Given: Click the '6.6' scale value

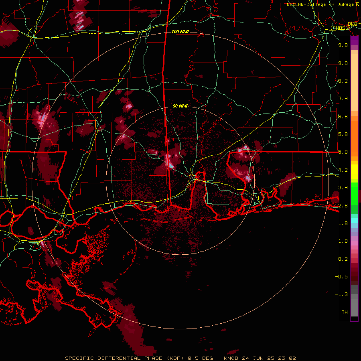Looking at the screenshot, I should pos(343,116).
